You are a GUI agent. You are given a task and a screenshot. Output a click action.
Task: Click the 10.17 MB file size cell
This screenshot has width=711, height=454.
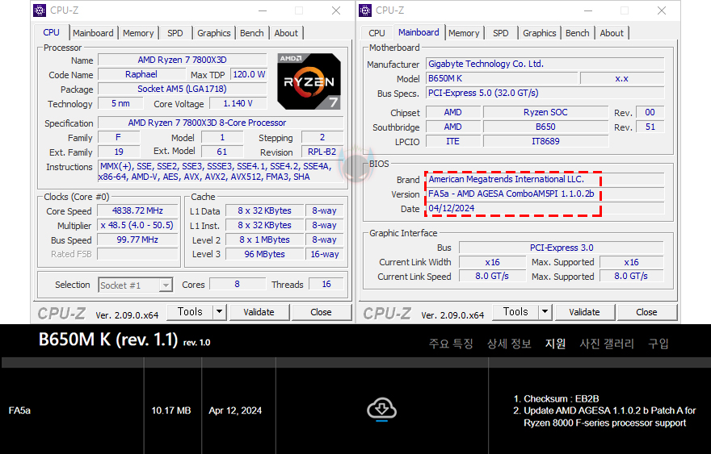tap(171, 410)
